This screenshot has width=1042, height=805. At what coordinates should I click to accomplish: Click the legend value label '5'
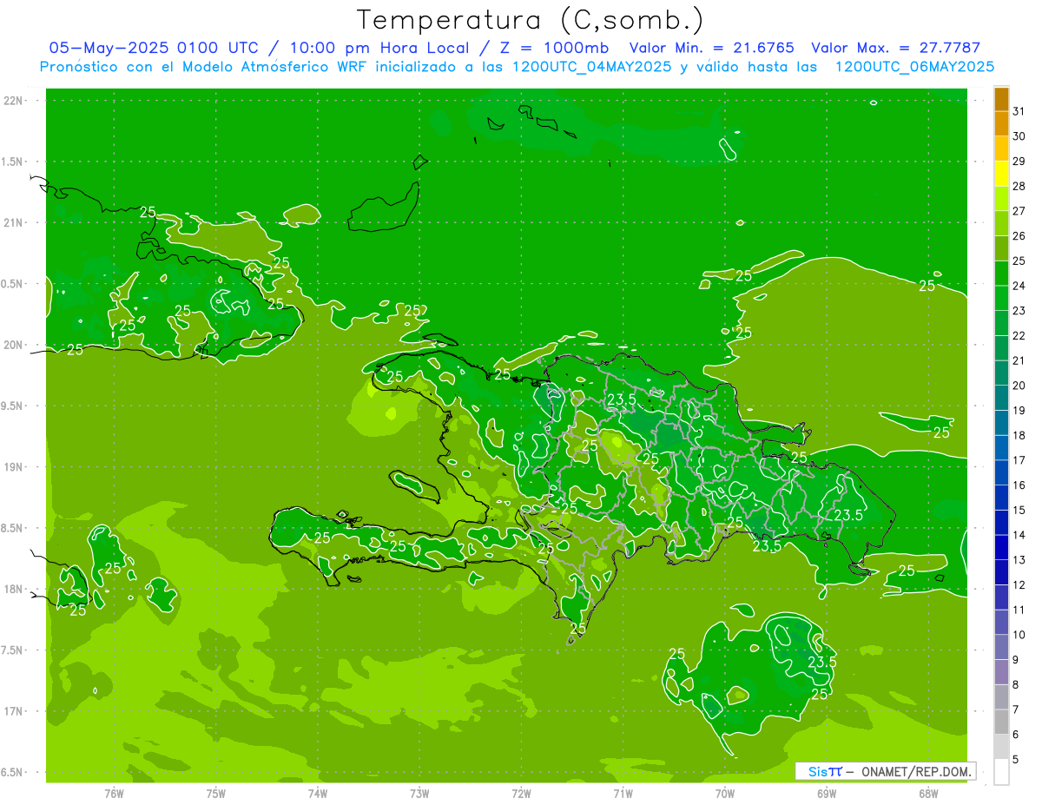(1016, 759)
